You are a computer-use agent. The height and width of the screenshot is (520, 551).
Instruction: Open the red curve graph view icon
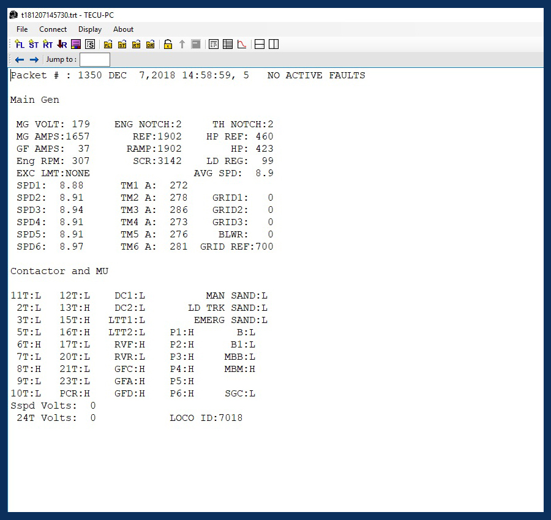(x=242, y=44)
